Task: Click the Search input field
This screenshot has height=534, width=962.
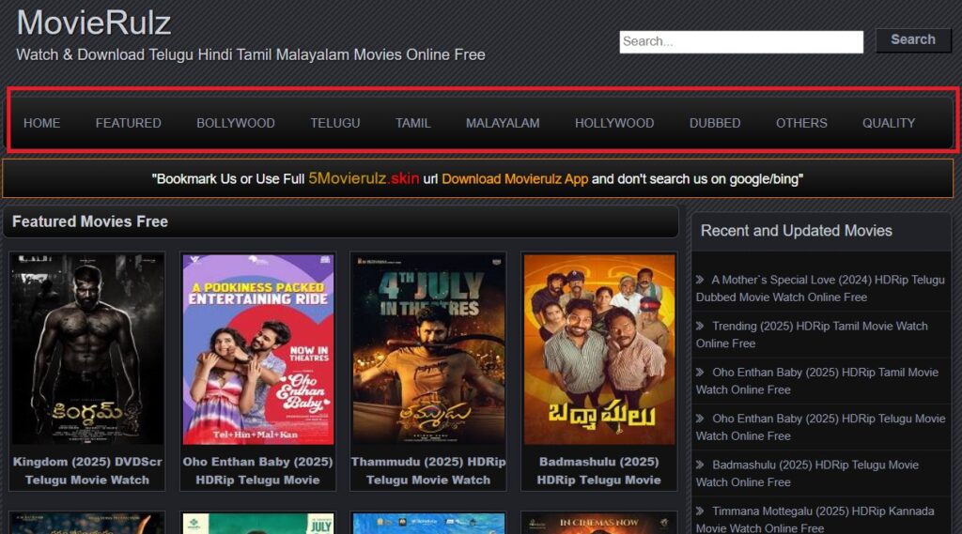Action: tap(741, 41)
